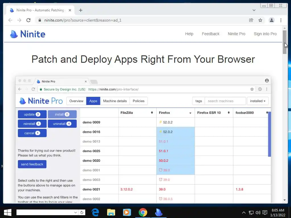Click the padlock site info icon
Screen dimensions: 291x218
(x=40, y=20)
